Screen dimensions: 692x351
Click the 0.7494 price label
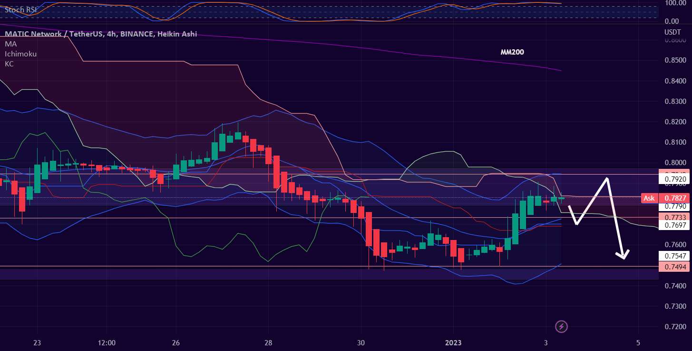673,267
